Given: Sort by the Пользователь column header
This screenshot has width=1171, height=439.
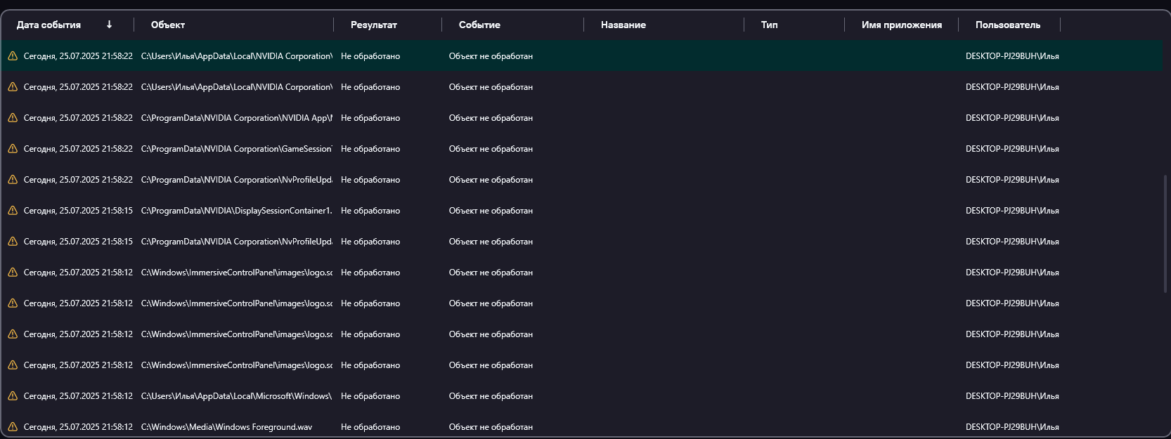Looking at the screenshot, I should (x=1007, y=25).
